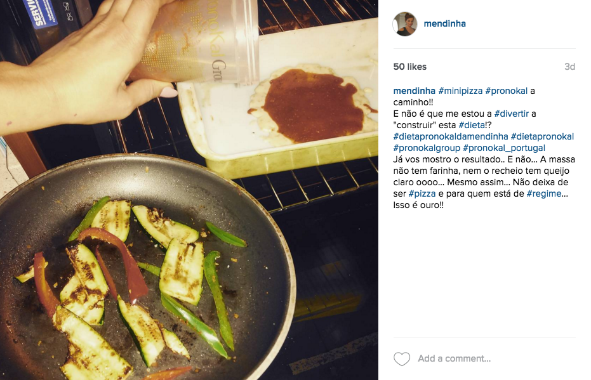Screen dimensions: 591x380
Task: Click mendinha username in the caption
Action: pos(415,91)
